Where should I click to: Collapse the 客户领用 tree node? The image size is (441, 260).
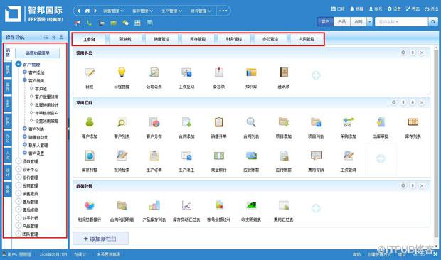pyautogui.click(x=24, y=80)
